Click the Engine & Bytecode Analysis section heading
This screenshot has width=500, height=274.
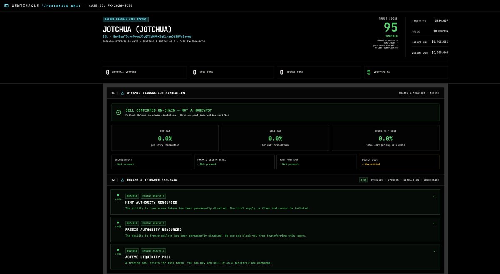(x=152, y=180)
